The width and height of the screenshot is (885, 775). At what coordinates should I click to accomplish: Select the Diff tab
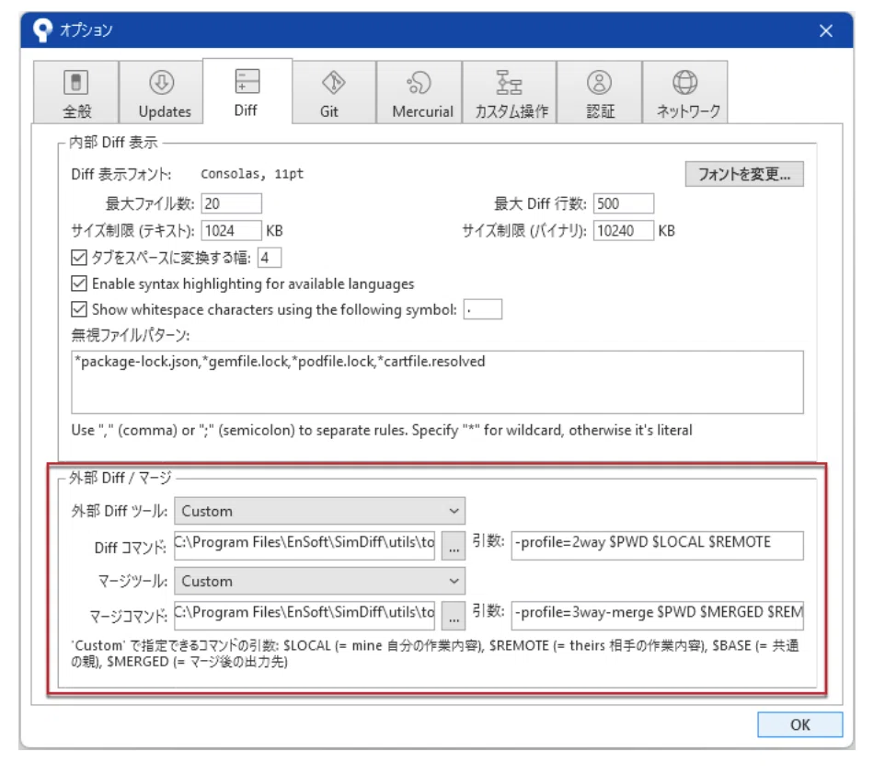tap(247, 91)
